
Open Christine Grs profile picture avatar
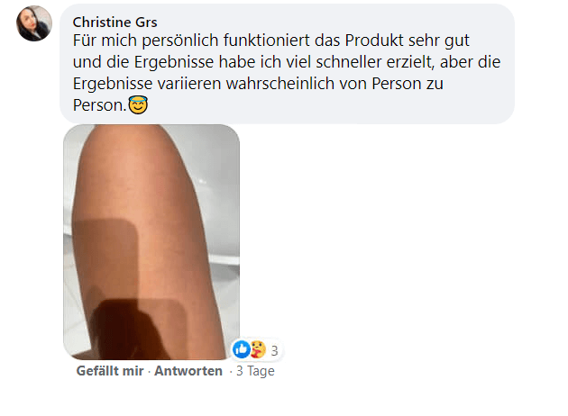click(x=34, y=23)
